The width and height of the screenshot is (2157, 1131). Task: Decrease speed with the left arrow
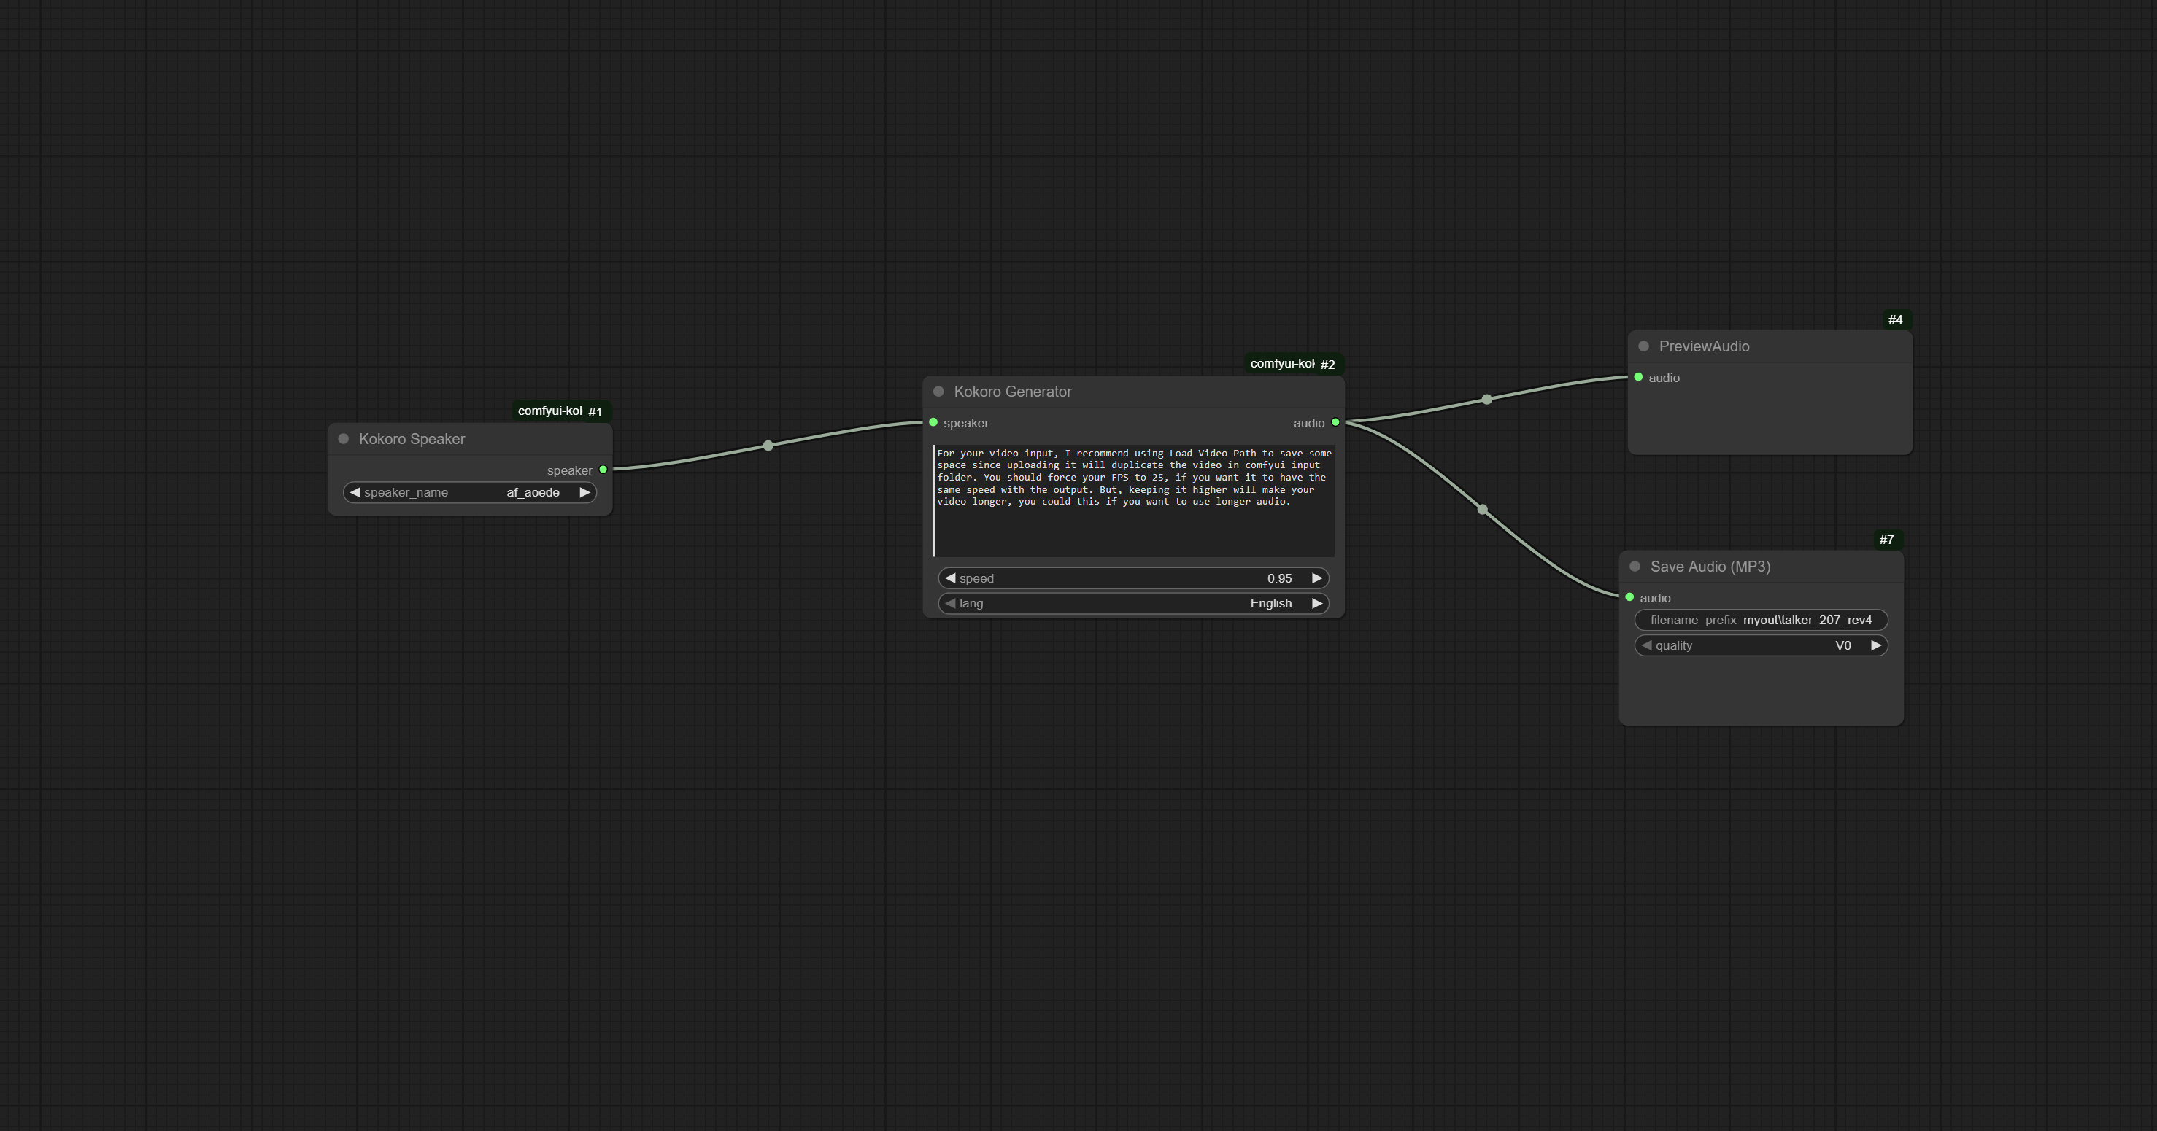[950, 578]
